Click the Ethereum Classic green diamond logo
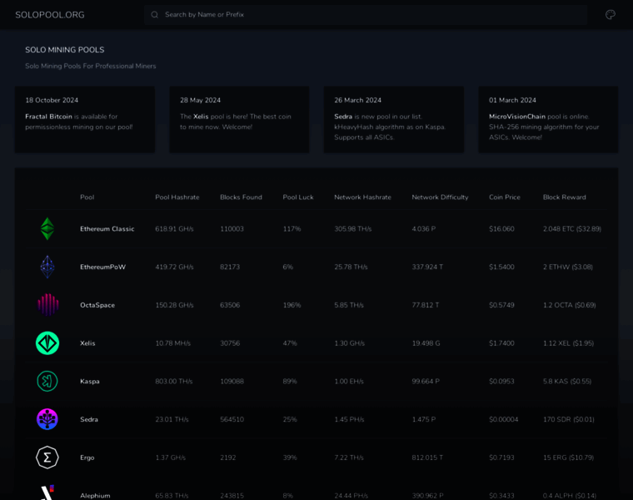The height and width of the screenshot is (500, 633). pos(47,228)
